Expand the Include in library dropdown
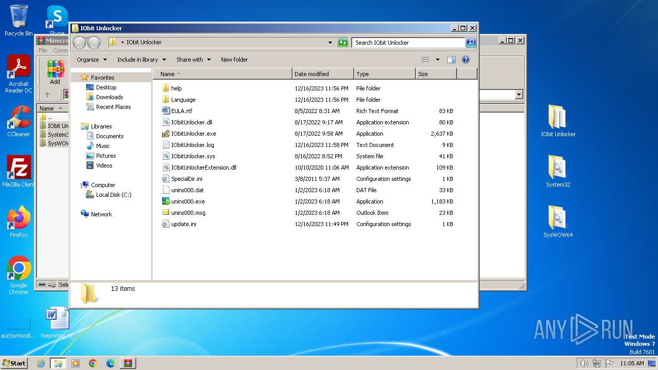Viewport: 658px width, 370px height. point(141,60)
